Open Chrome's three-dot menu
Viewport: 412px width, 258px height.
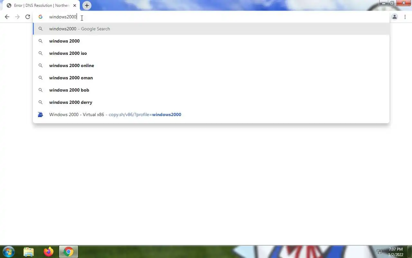coord(405,17)
